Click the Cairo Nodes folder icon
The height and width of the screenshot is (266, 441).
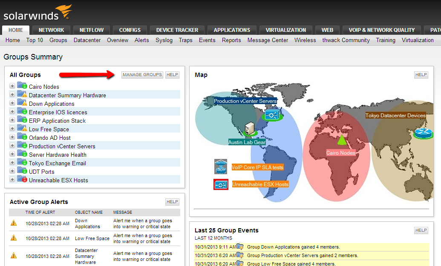22,85
